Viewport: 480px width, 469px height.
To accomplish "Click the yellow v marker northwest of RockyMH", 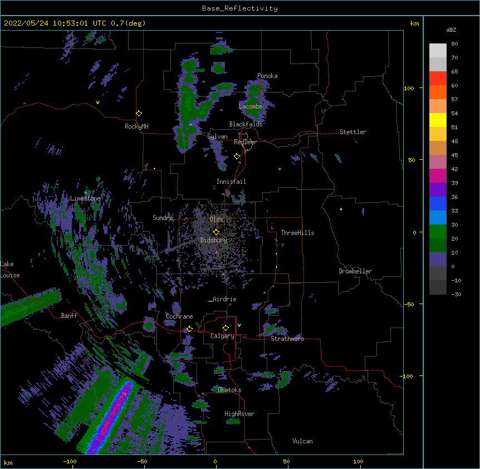I will 97,102.
